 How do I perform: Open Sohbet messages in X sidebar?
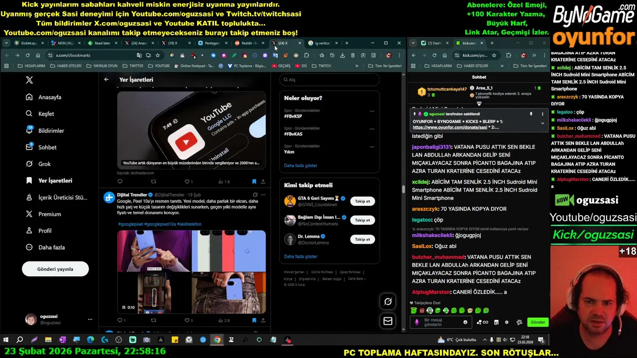41,147
